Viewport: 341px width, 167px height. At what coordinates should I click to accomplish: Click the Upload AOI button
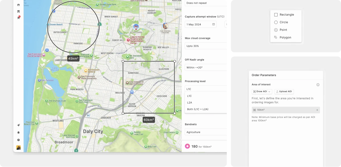[284, 91]
